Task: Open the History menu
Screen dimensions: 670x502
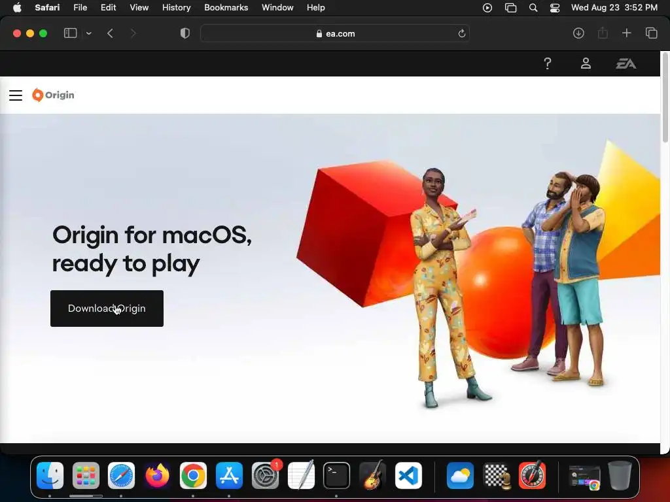Action: tap(177, 8)
